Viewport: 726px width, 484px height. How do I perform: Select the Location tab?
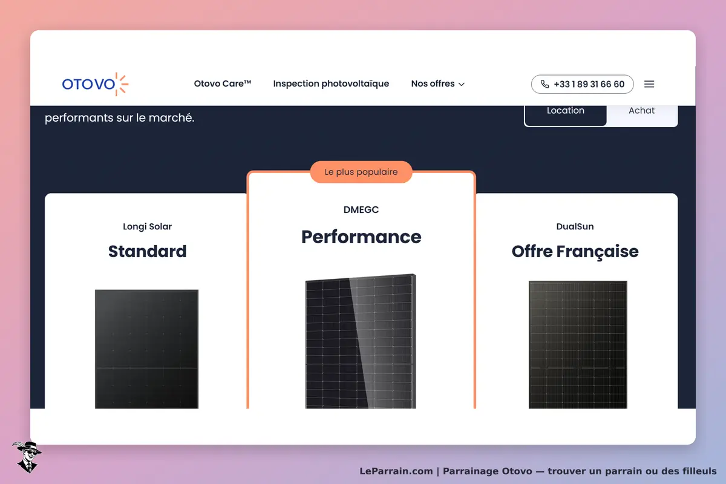(566, 114)
